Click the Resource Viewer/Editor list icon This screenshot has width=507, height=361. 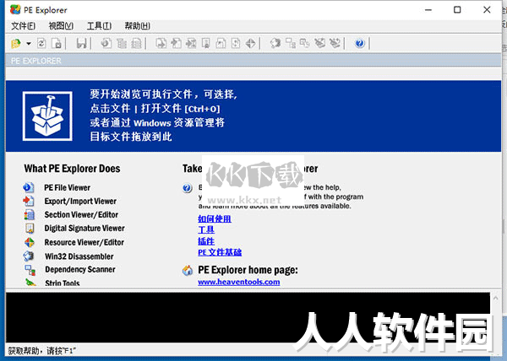point(29,242)
